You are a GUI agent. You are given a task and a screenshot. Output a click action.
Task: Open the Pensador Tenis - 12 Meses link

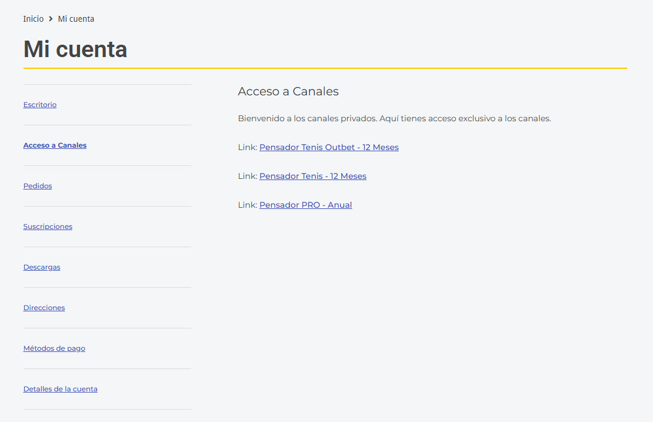pos(313,176)
